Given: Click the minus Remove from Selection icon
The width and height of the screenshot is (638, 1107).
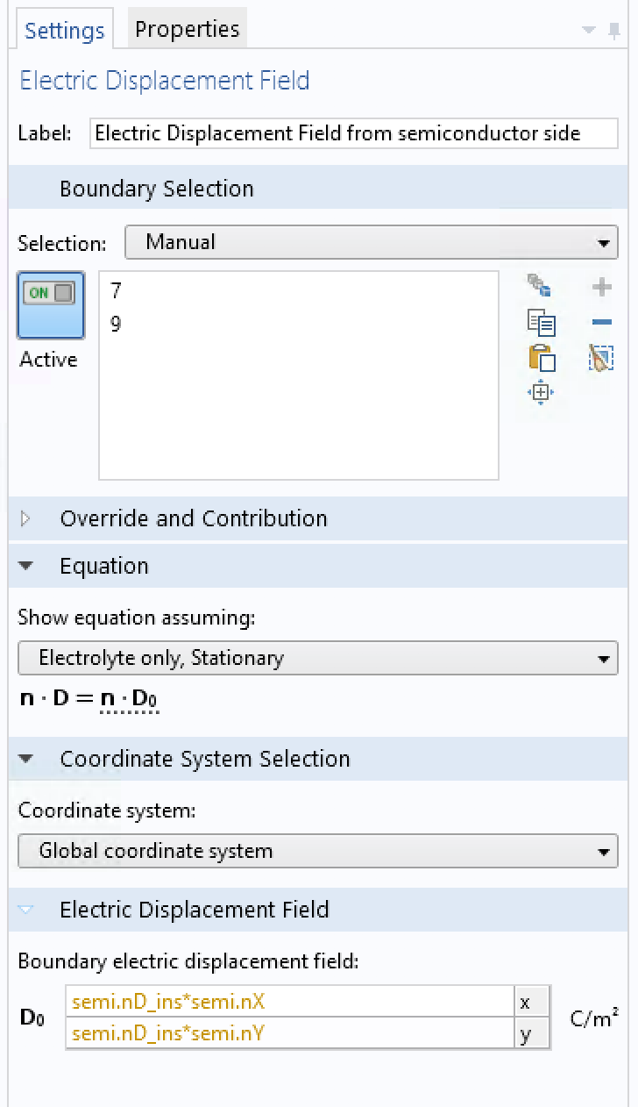Looking at the screenshot, I should pyautogui.click(x=602, y=323).
